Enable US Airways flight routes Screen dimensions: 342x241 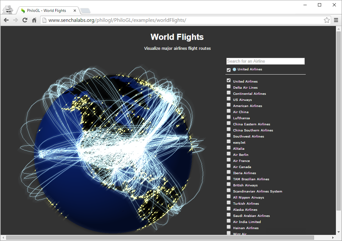coord(229,99)
